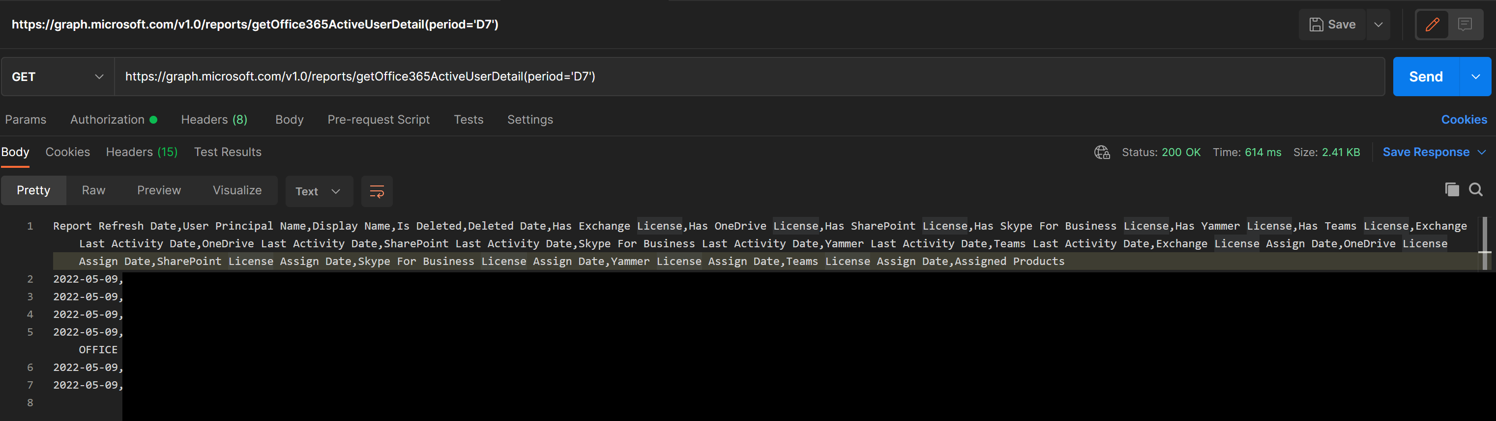Viewport: 1496px width, 421px height.
Task: Click the OFFICE text in response
Action: [x=98, y=350]
